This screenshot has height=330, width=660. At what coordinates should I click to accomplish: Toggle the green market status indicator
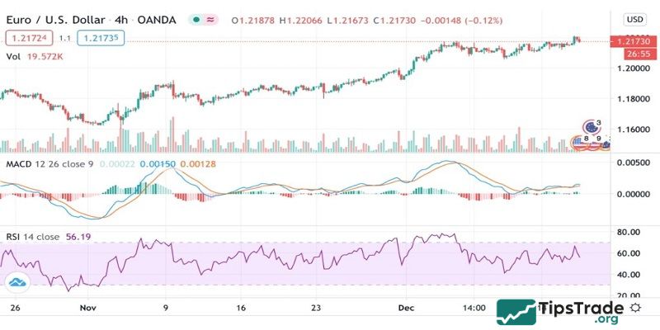[x=195, y=20]
